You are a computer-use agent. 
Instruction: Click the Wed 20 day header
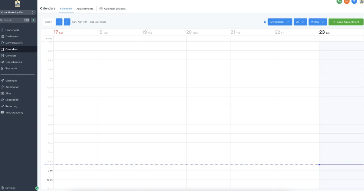pyautogui.click(x=192, y=32)
